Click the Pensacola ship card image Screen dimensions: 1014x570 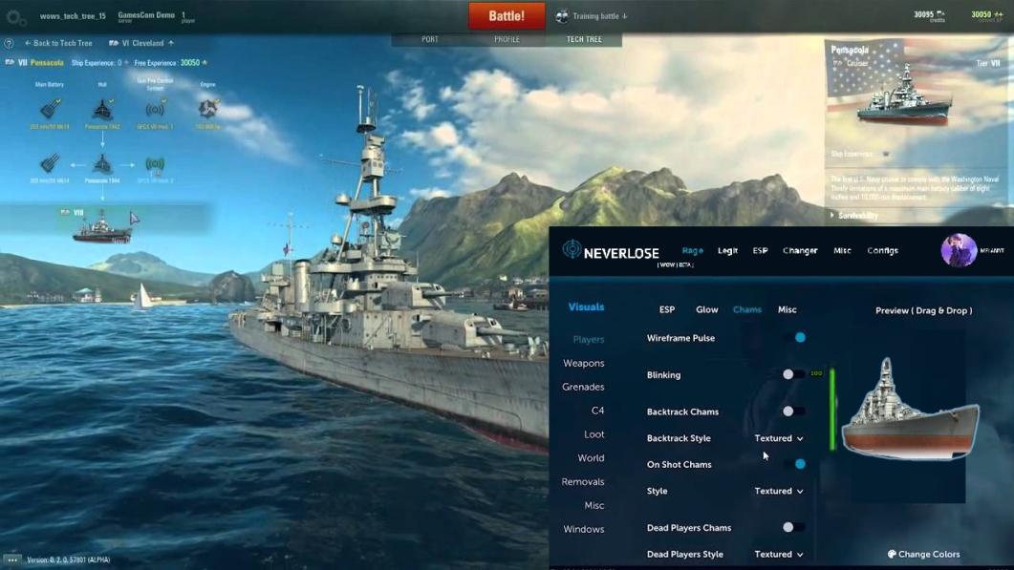pyautogui.click(x=904, y=97)
